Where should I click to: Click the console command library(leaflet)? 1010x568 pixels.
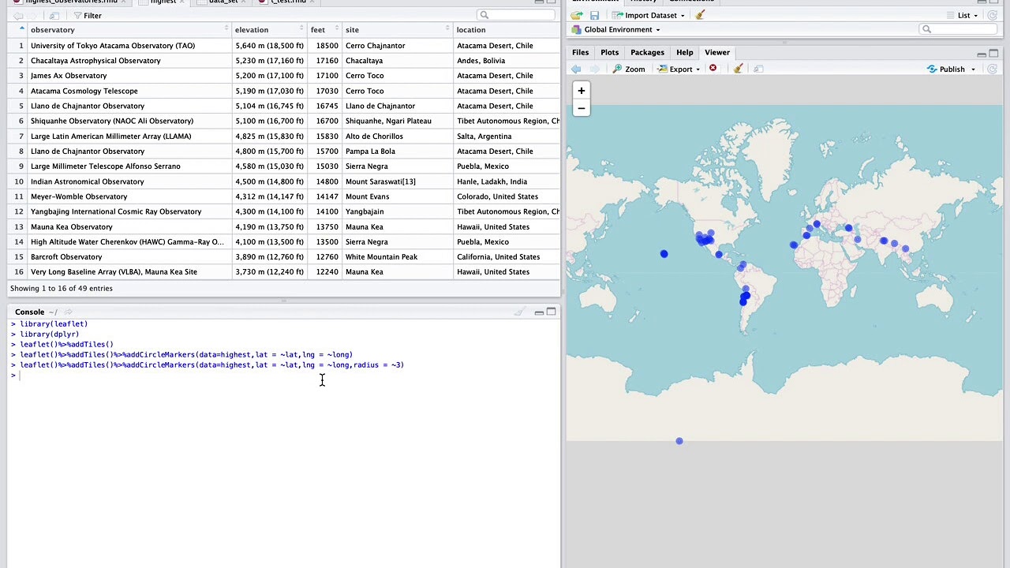coord(54,324)
